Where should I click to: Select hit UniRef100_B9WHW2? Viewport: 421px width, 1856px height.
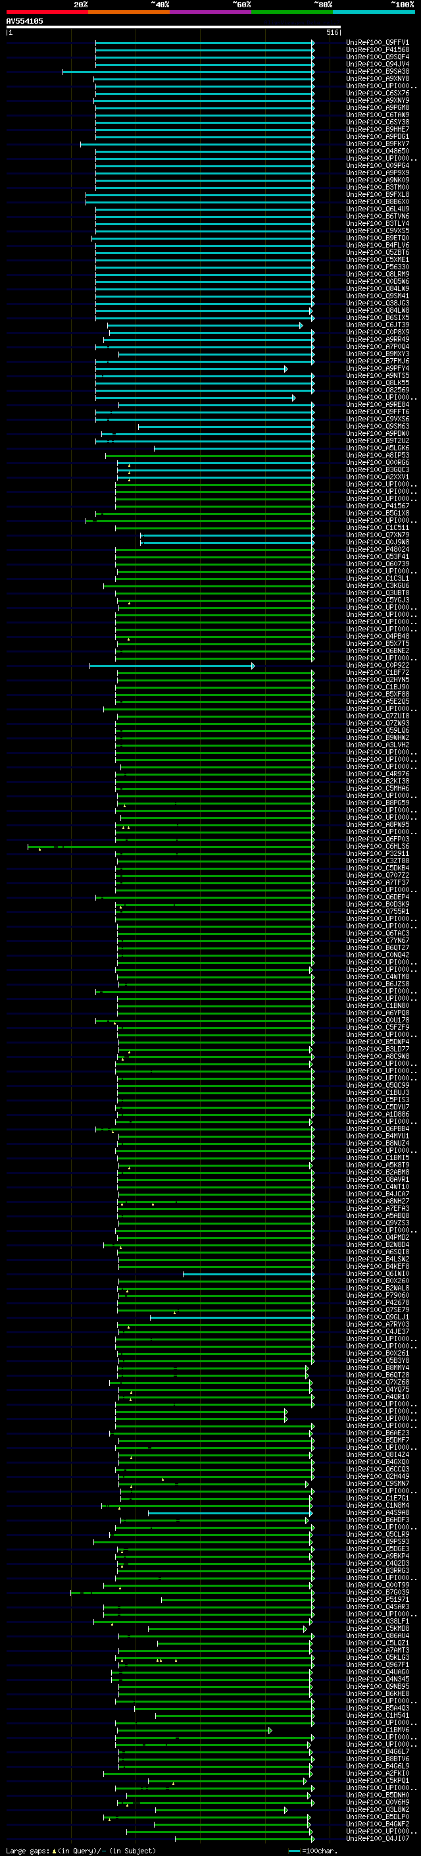point(378,738)
